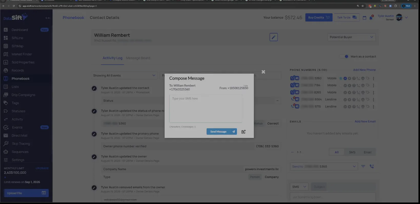Close the Compose Message dialog with X
Image resolution: width=420 pixels, height=204 pixels.
point(263,72)
